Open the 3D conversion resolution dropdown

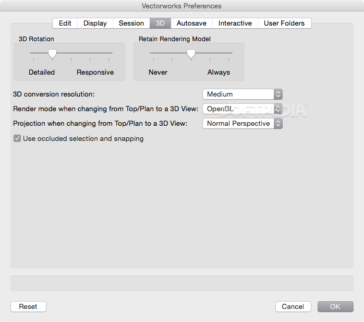(x=242, y=94)
